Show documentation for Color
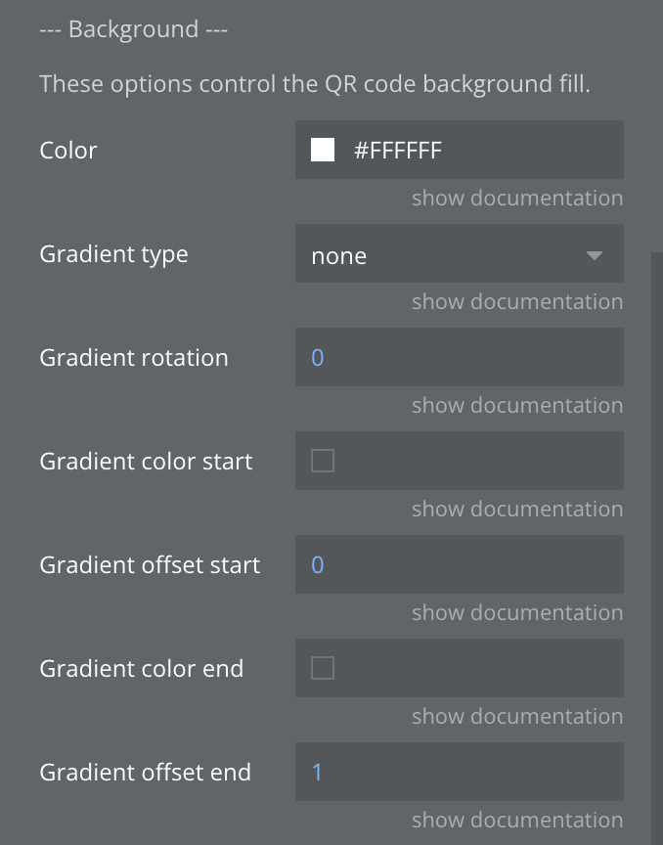This screenshot has height=845, width=663. tap(516, 198)
